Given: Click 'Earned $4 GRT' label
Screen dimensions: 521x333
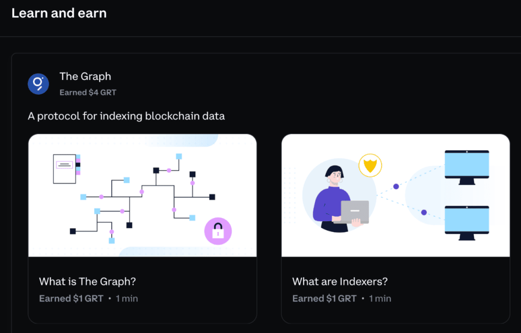Looking at the screenshot, I should point(88,93).
